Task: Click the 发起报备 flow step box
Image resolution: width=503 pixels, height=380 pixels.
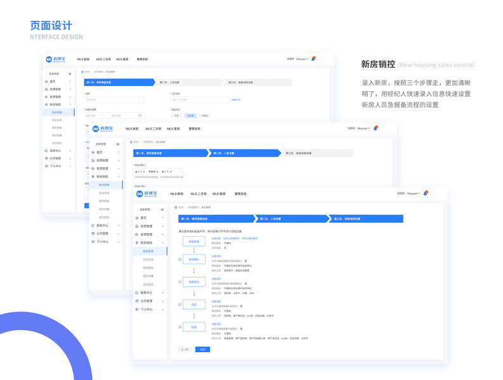Action: (x=193, y=241)
